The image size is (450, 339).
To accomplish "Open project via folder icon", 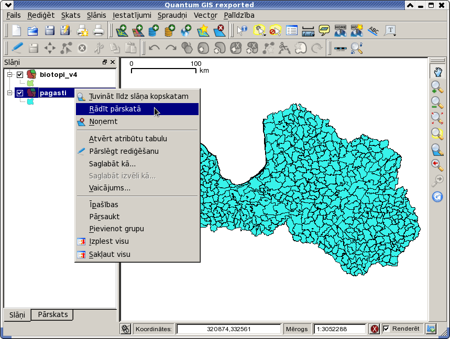I will click(32, 30).
